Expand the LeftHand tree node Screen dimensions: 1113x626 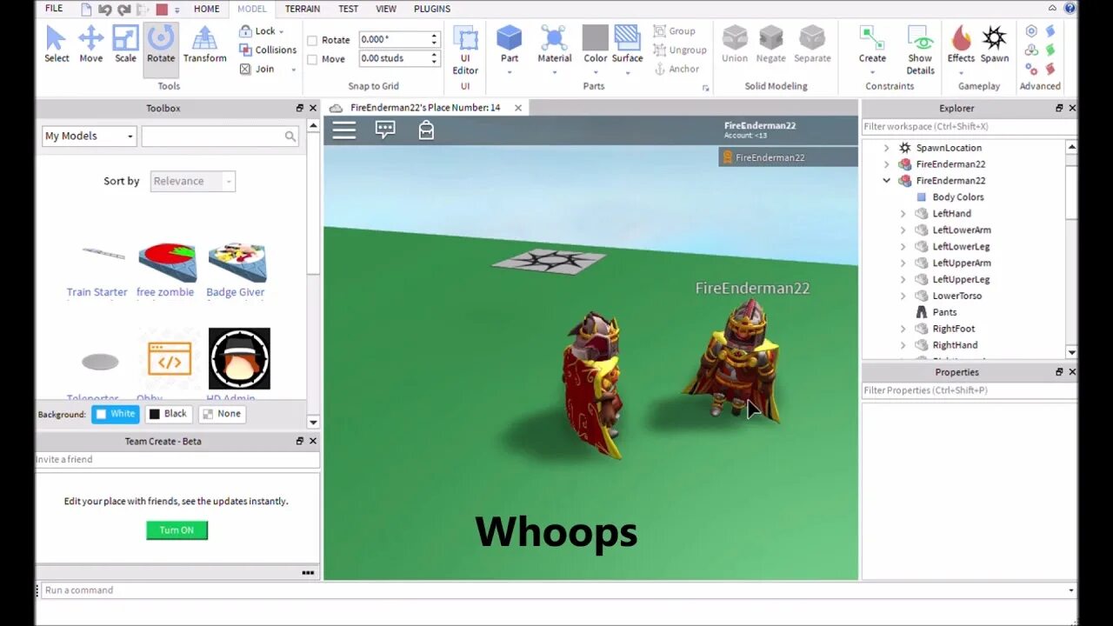pyautogui.click(x=903, y=214)
